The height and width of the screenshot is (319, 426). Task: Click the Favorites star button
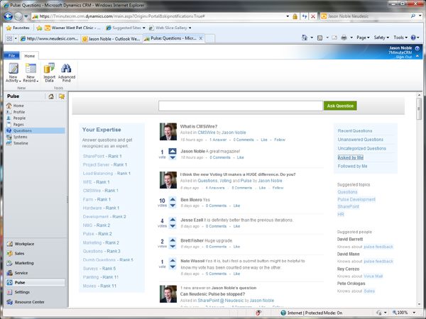[18, 28]
